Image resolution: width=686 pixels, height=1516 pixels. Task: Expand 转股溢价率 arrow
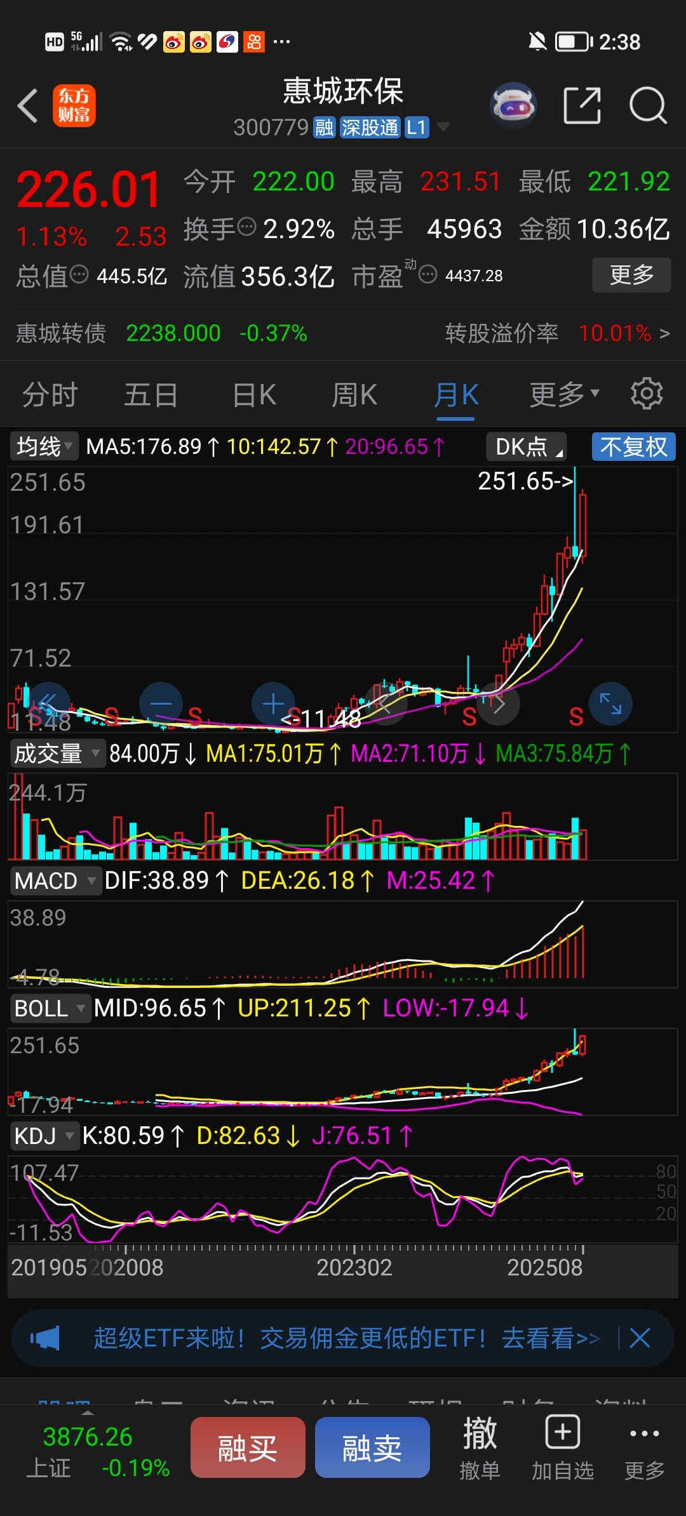point(664,333)
